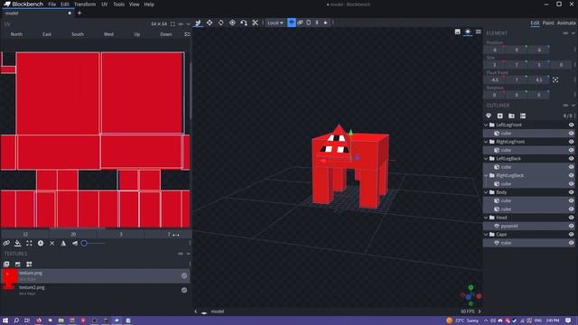578x325 pixels.
Task: Open the viewport hamburger menu
Action: tap(478, 32)
